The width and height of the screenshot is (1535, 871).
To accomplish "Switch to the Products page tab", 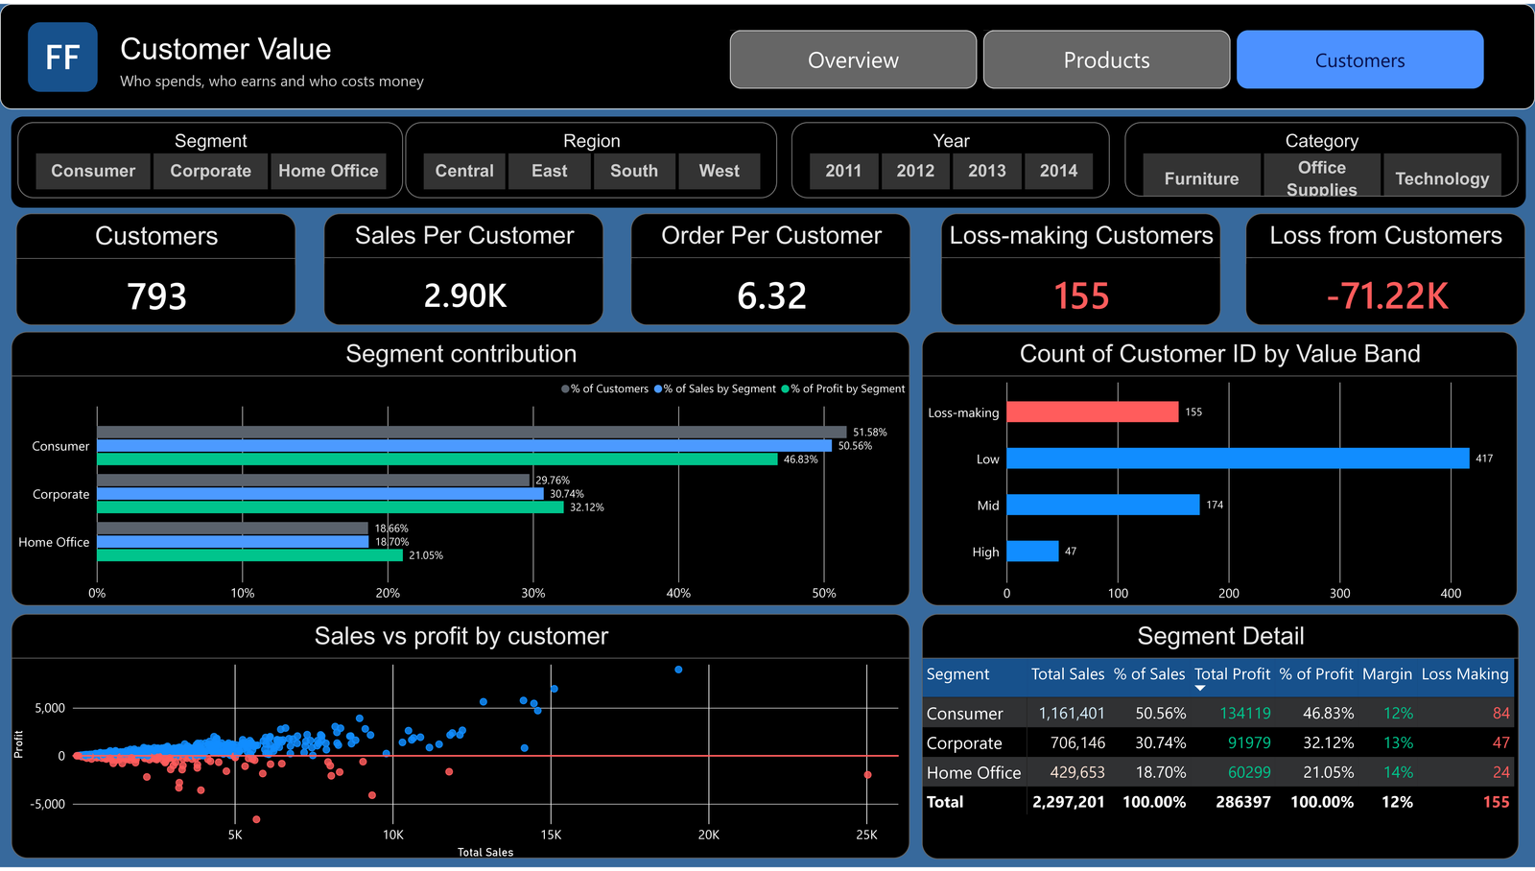I will click(x=1106, y=59).
